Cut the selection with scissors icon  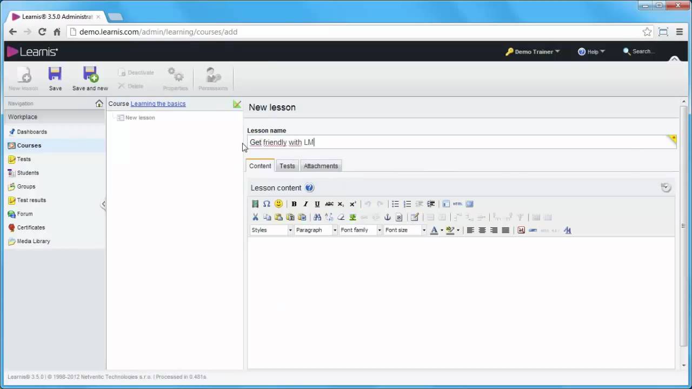pyautogui.click(x=255, y=217)
